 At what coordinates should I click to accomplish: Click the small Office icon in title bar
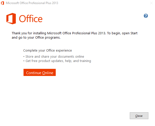(3, 3)
